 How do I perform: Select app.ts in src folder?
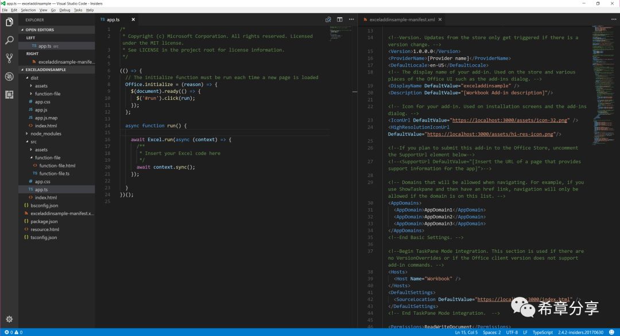pos(56,190)
